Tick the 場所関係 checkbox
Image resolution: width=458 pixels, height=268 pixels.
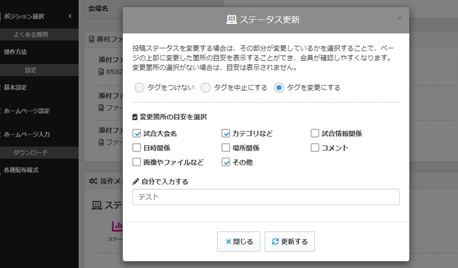click(x=226, y=148)
